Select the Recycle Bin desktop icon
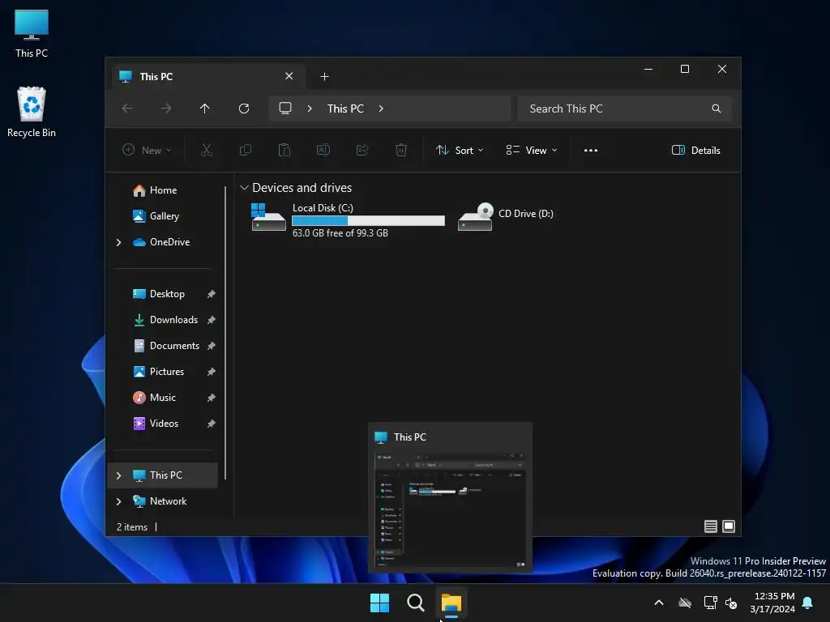This screenshot has height=622, width=830. click(x=32, y=112)
